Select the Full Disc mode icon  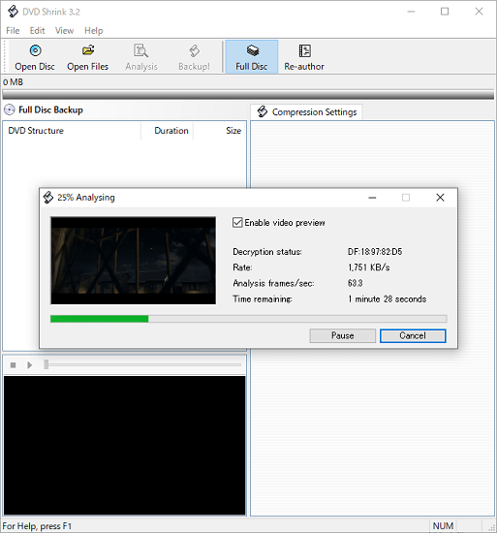252,50
